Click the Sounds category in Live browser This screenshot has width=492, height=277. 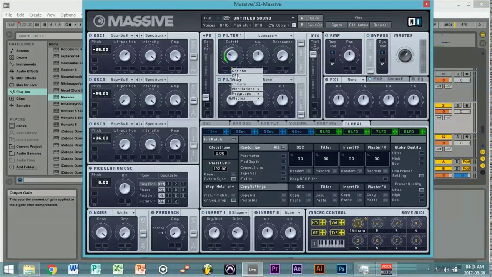point(22,51)
